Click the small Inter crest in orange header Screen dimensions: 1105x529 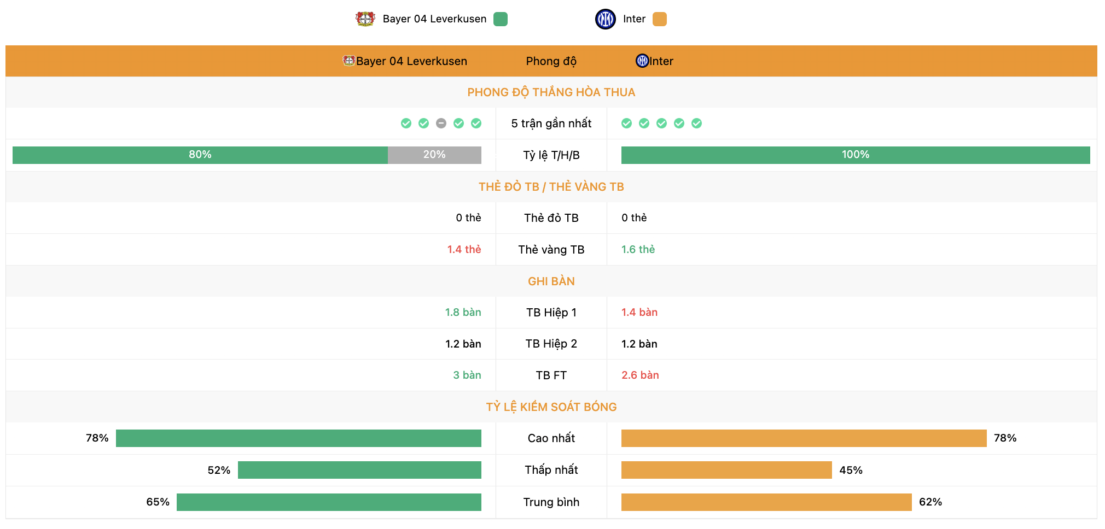[642, 61]
